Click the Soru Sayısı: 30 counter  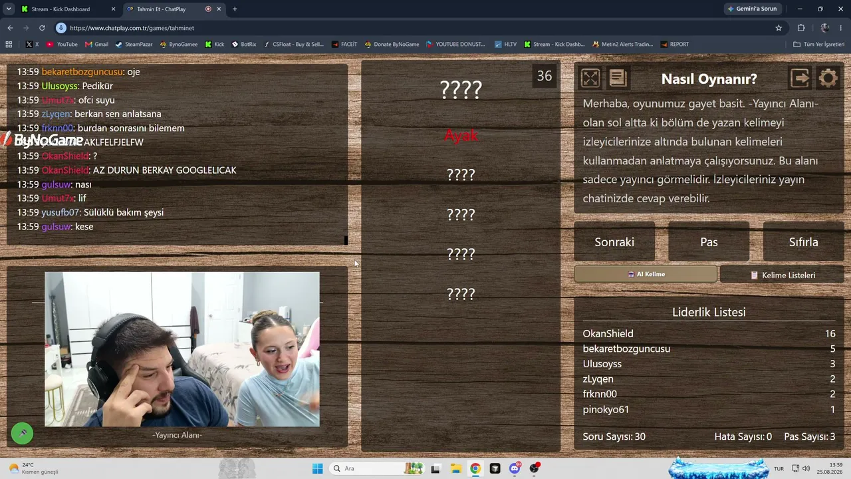pos(614,436)
